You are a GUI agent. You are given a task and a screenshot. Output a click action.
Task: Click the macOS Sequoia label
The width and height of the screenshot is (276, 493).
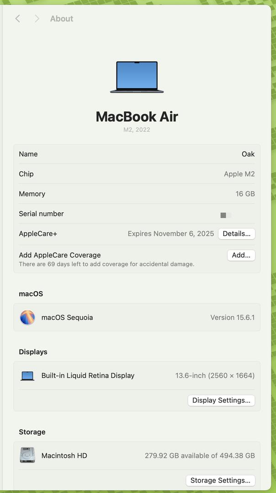tap(67, 318)
